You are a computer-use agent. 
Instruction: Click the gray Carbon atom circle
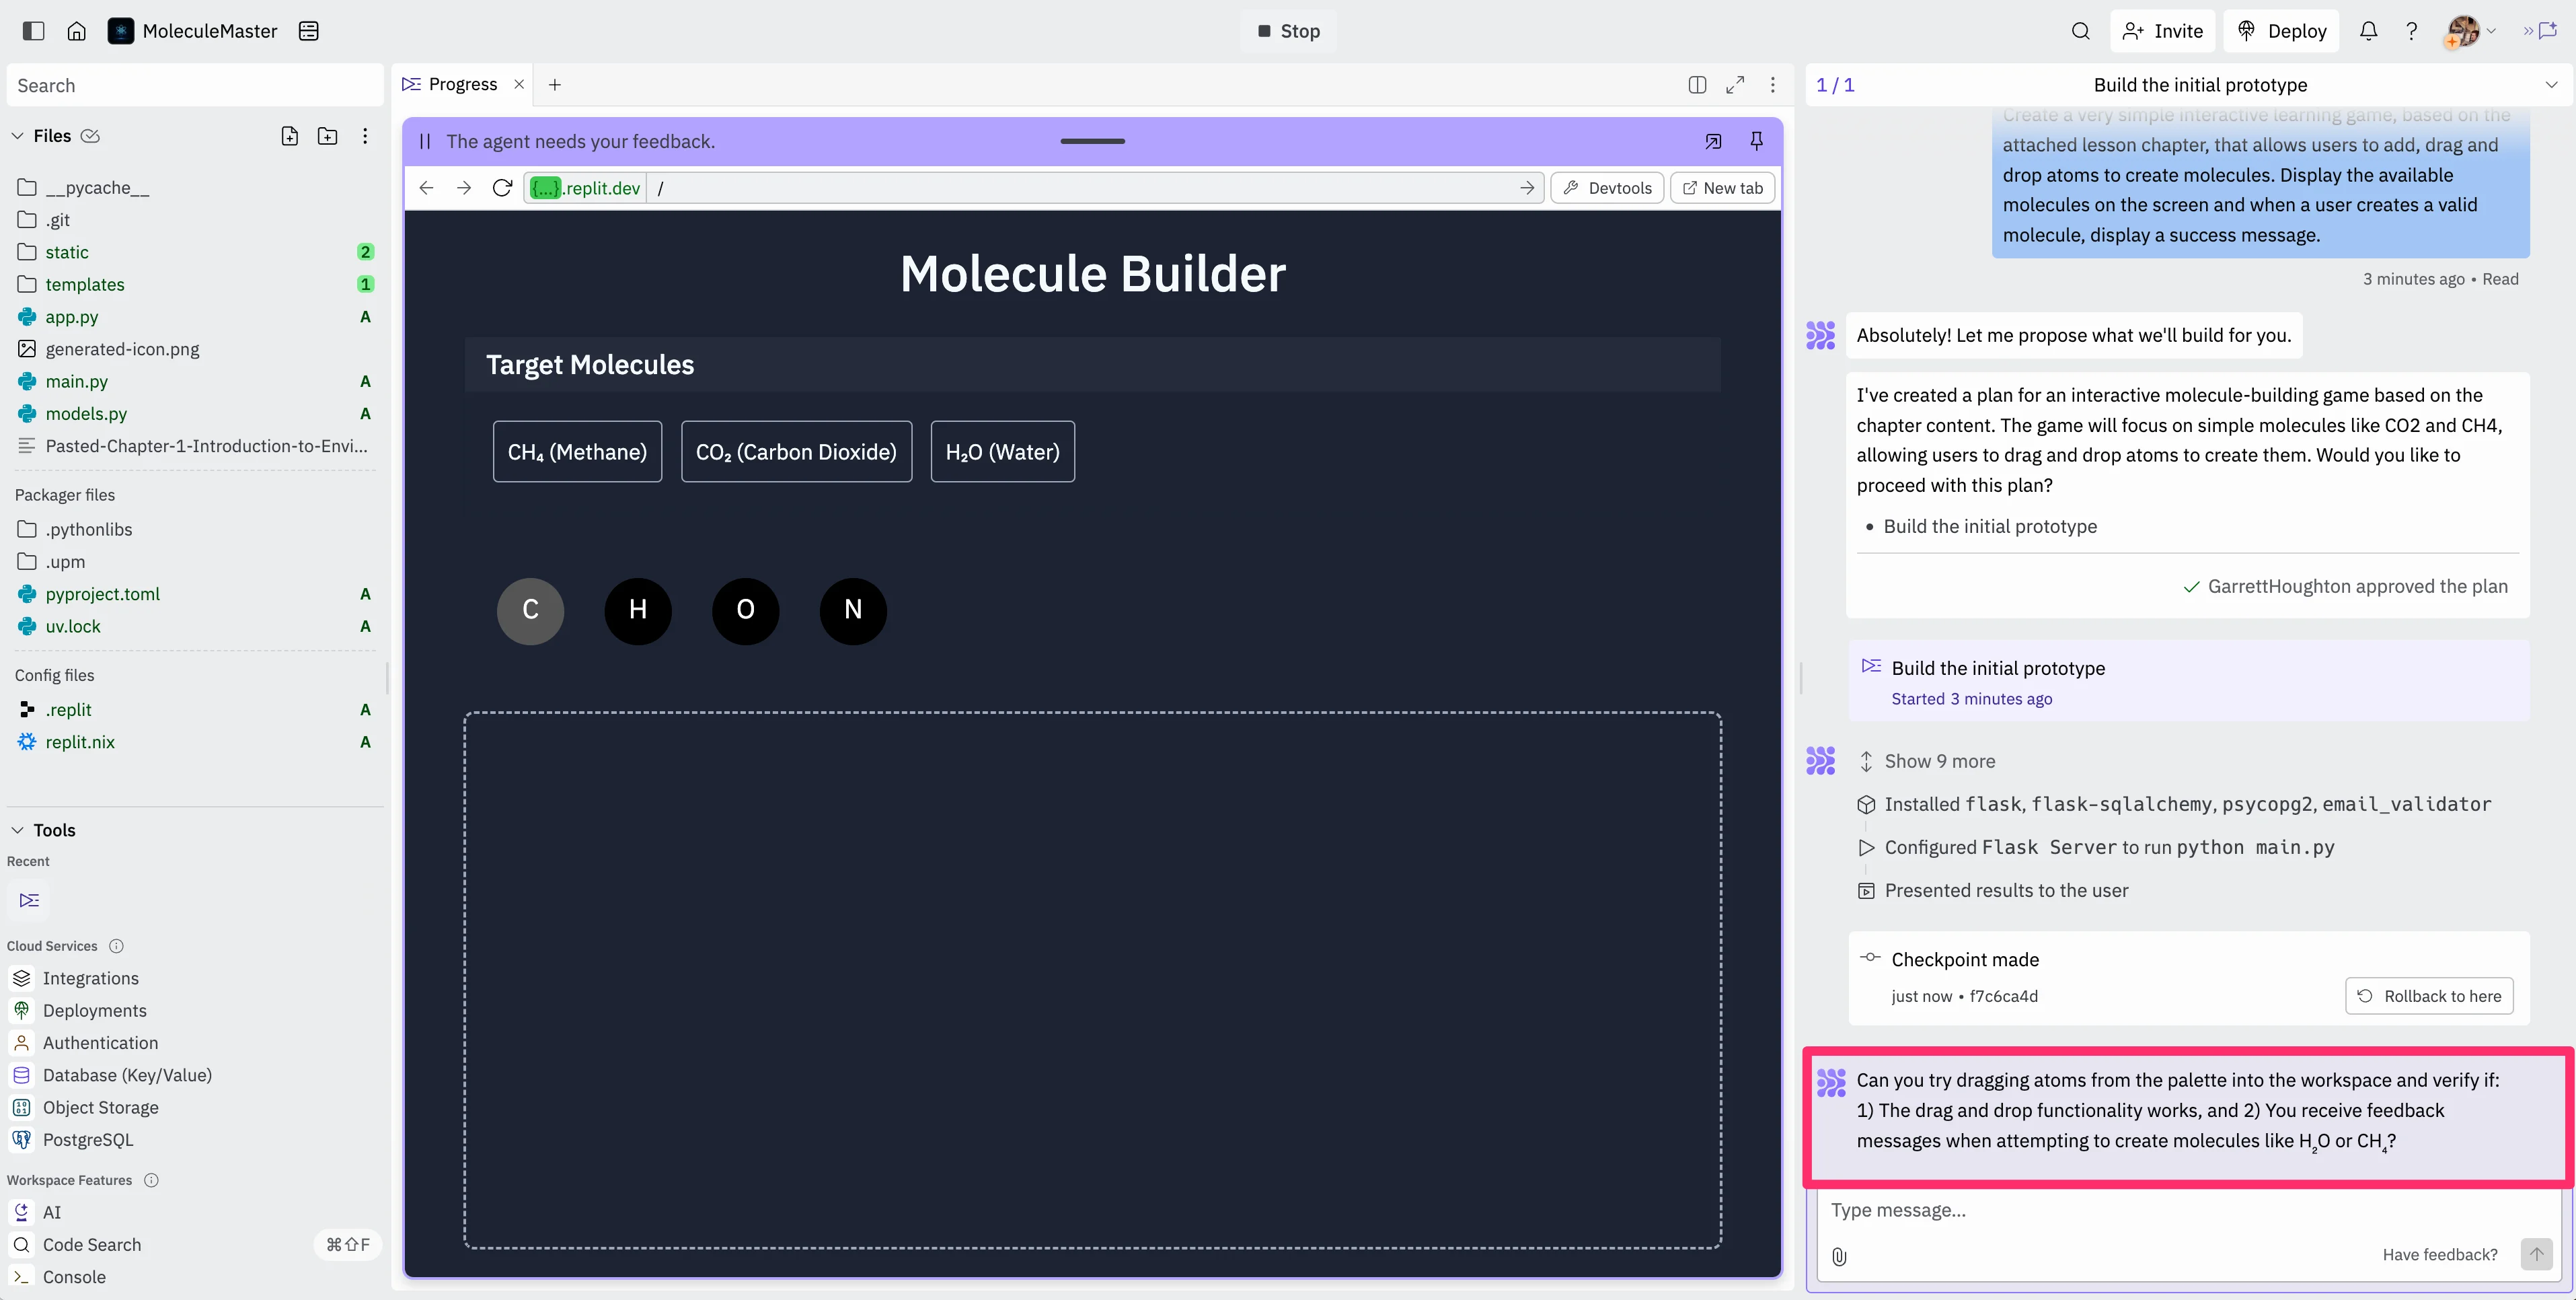[530, 610]
